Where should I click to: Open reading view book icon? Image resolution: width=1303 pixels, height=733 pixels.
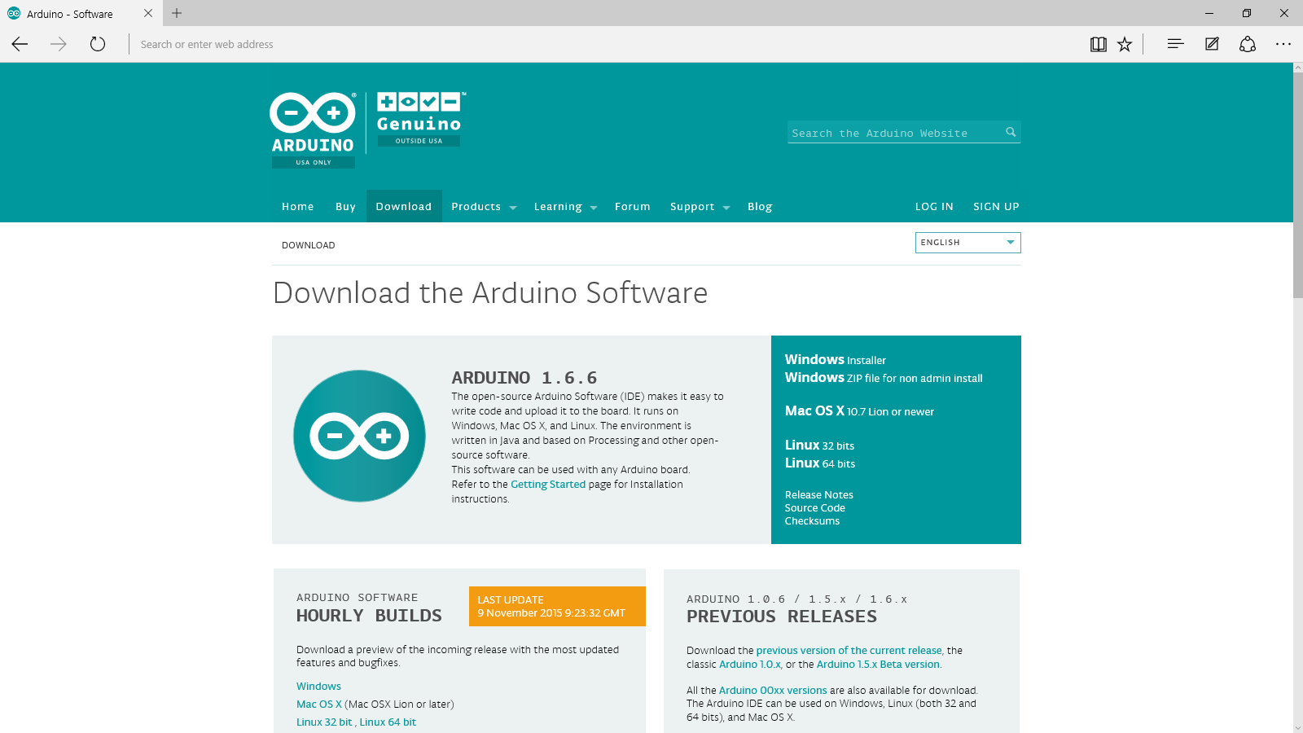1098,44
